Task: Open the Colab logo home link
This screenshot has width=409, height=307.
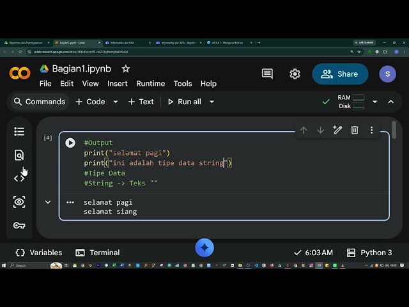Action: (x=20, y=73)
